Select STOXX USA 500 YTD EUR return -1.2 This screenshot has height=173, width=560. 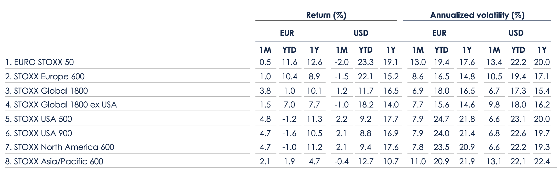[x=289, y=119]
